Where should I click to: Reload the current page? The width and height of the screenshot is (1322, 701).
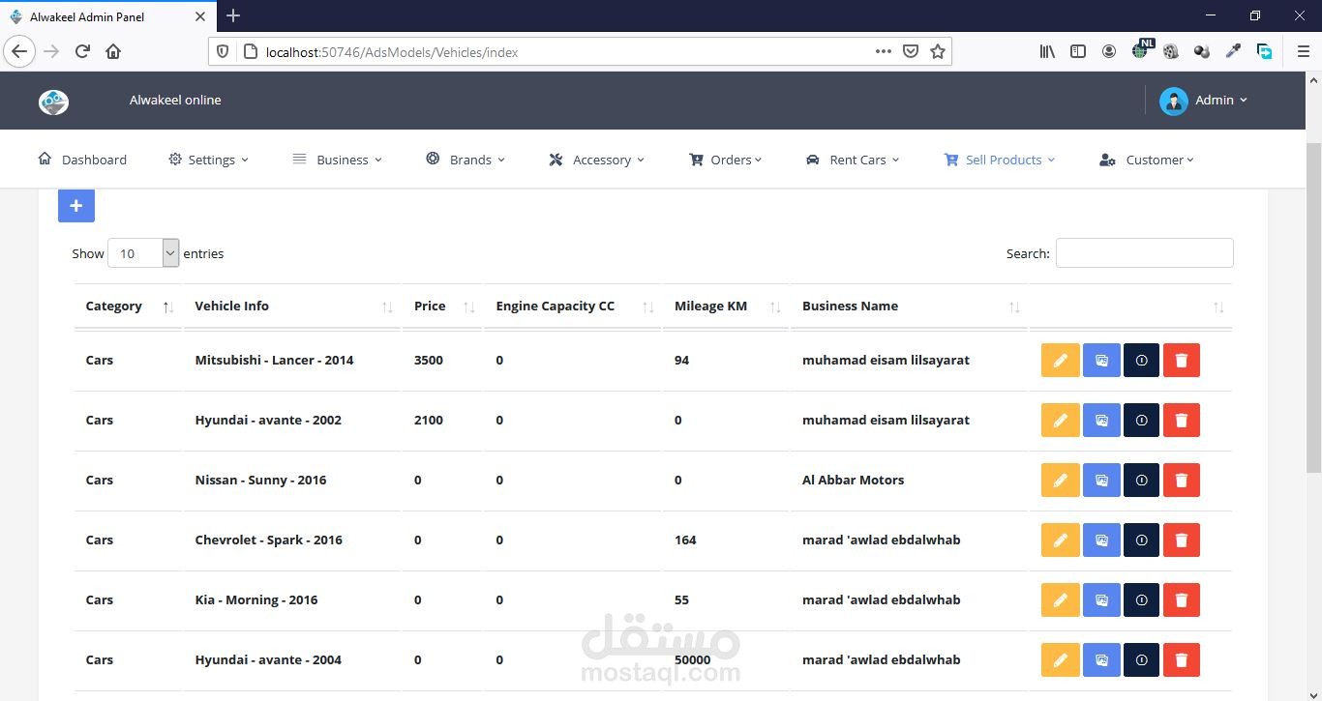point(82,52)
